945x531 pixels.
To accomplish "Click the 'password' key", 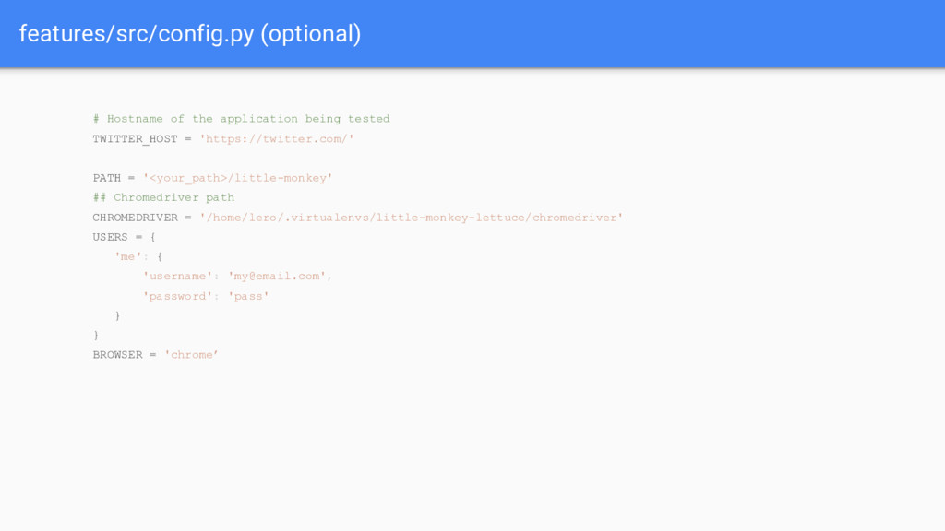I will (177, 296).
